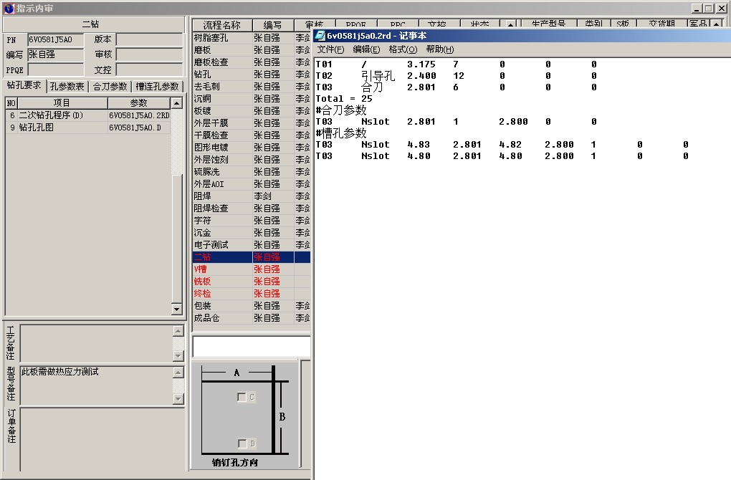This screenshot has width=731, height=480.
Task: Click the empty PPQE input field
Action: 55,70
